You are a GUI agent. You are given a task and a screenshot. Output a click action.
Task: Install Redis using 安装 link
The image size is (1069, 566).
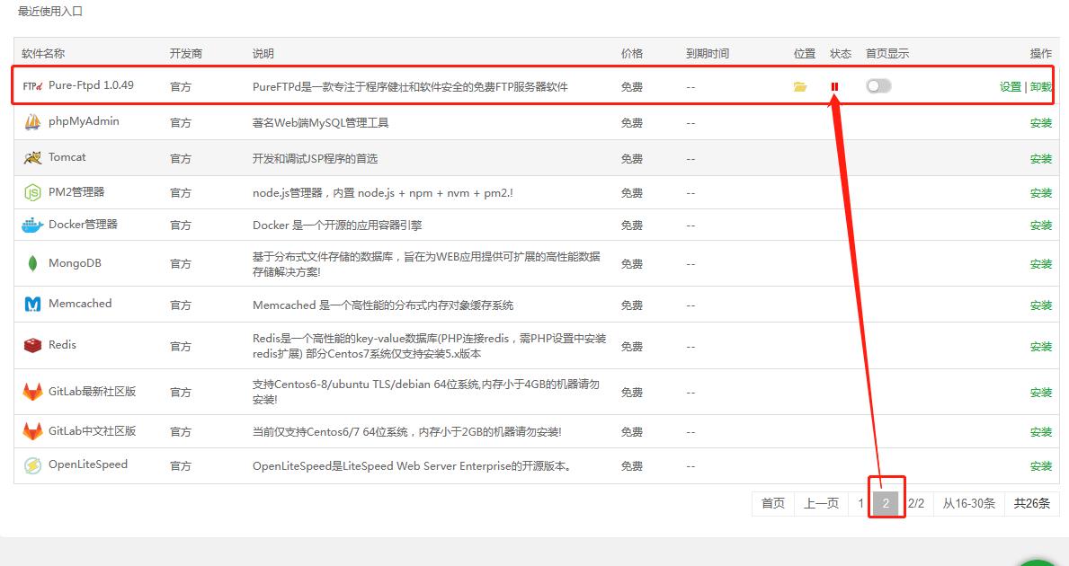1041,347
